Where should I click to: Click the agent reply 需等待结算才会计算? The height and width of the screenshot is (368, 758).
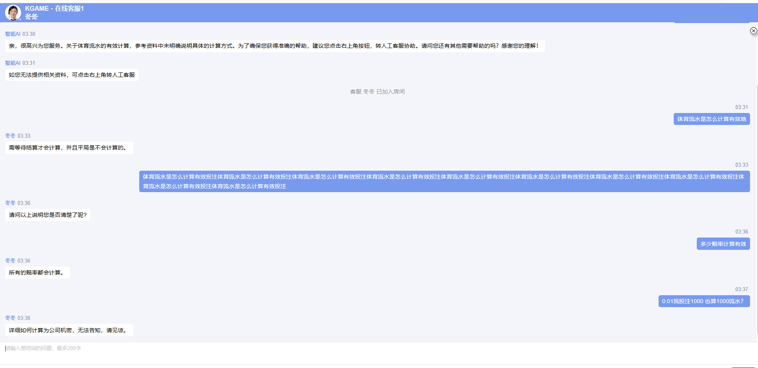(x=69, y=148)
